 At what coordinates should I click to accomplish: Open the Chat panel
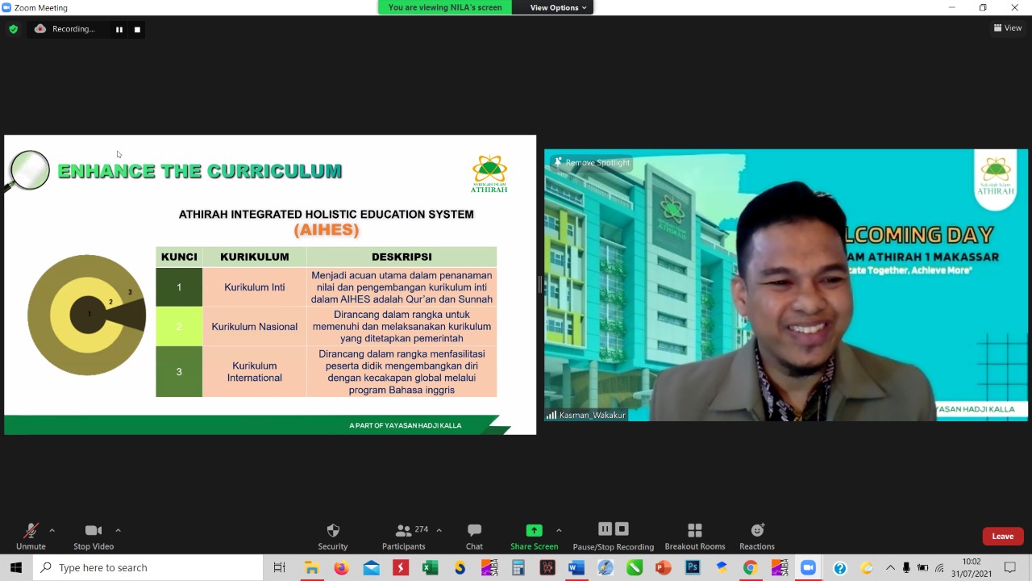click(474, 536)
